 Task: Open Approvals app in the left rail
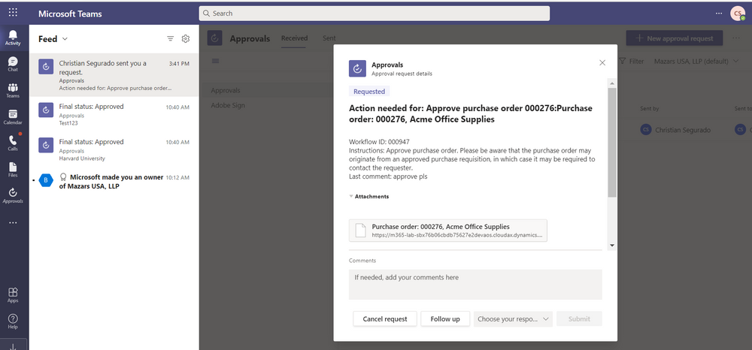13,196
